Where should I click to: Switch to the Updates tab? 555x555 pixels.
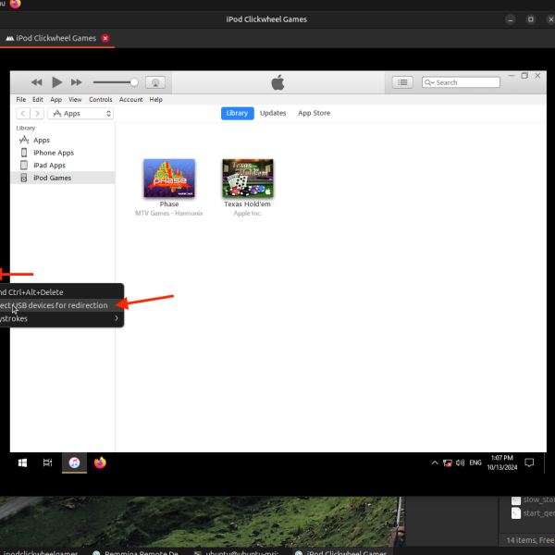(273, 113)
